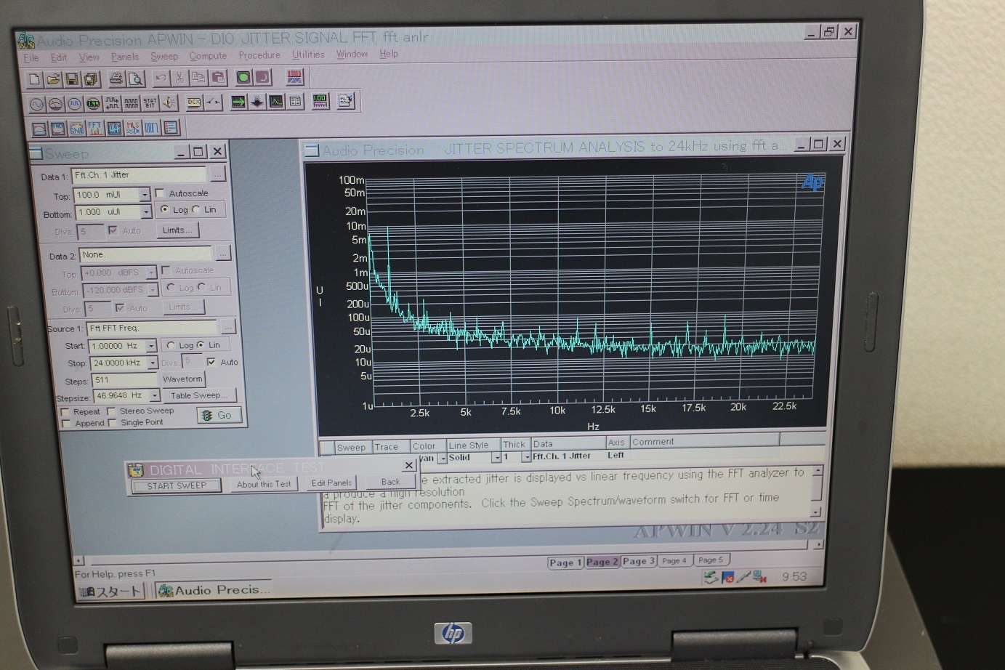Open a test file via folder icon
The image size is (1005, 670).
(x=53, y=79)
